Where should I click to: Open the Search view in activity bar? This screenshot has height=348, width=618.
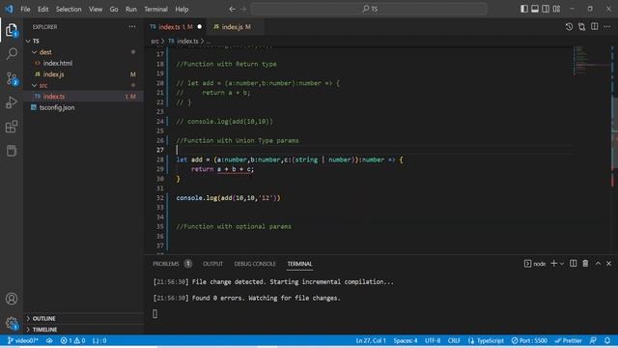pyautogui.click(x=12, y=54)
